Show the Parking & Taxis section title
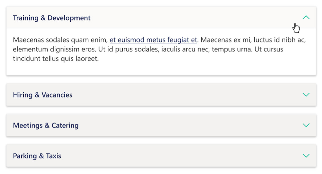This screenshot has width=322, height=174. [37, 156]
